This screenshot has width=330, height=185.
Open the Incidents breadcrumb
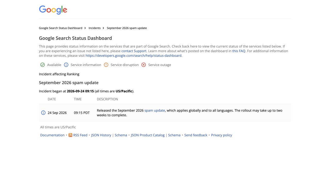point(95,28)
